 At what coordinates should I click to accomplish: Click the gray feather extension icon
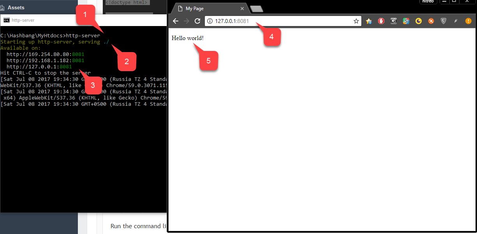456,21
